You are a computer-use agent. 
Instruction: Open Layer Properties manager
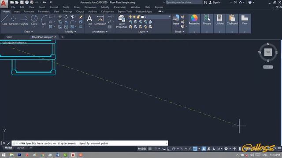[122, 22]
